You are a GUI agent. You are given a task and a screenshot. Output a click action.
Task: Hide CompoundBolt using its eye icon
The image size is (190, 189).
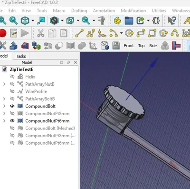12,106
